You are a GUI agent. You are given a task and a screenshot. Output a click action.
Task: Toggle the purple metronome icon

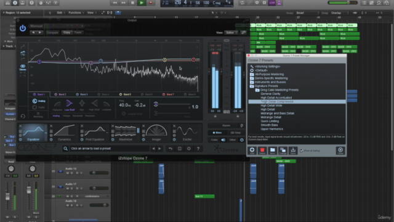[279, 2]
